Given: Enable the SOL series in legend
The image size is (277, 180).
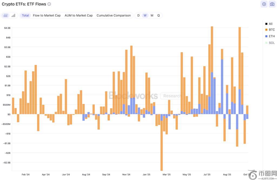Looking at the screenshot, I should [272, 43].
